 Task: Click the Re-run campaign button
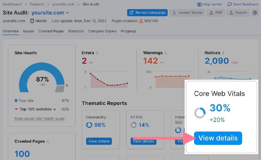(x=147, y=13)
